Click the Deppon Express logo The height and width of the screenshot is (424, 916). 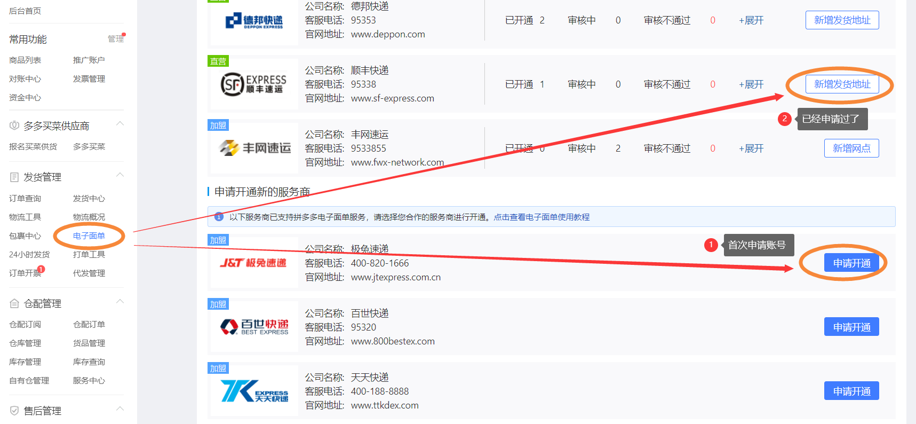pyautogui.click(x=254, y=21)
